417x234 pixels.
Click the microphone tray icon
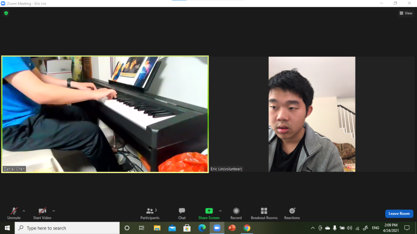click(335, 228)
